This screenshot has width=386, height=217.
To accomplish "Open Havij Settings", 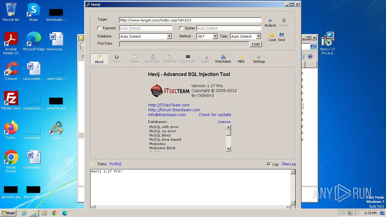I will [x=259, y=59].
